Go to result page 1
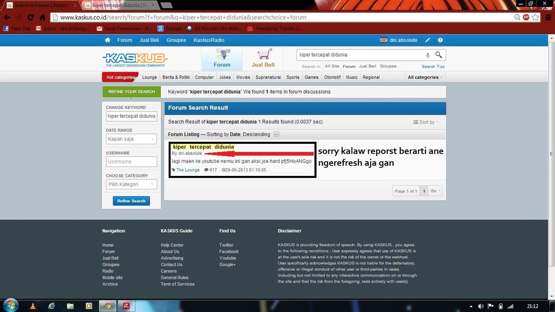 [424, 191]
